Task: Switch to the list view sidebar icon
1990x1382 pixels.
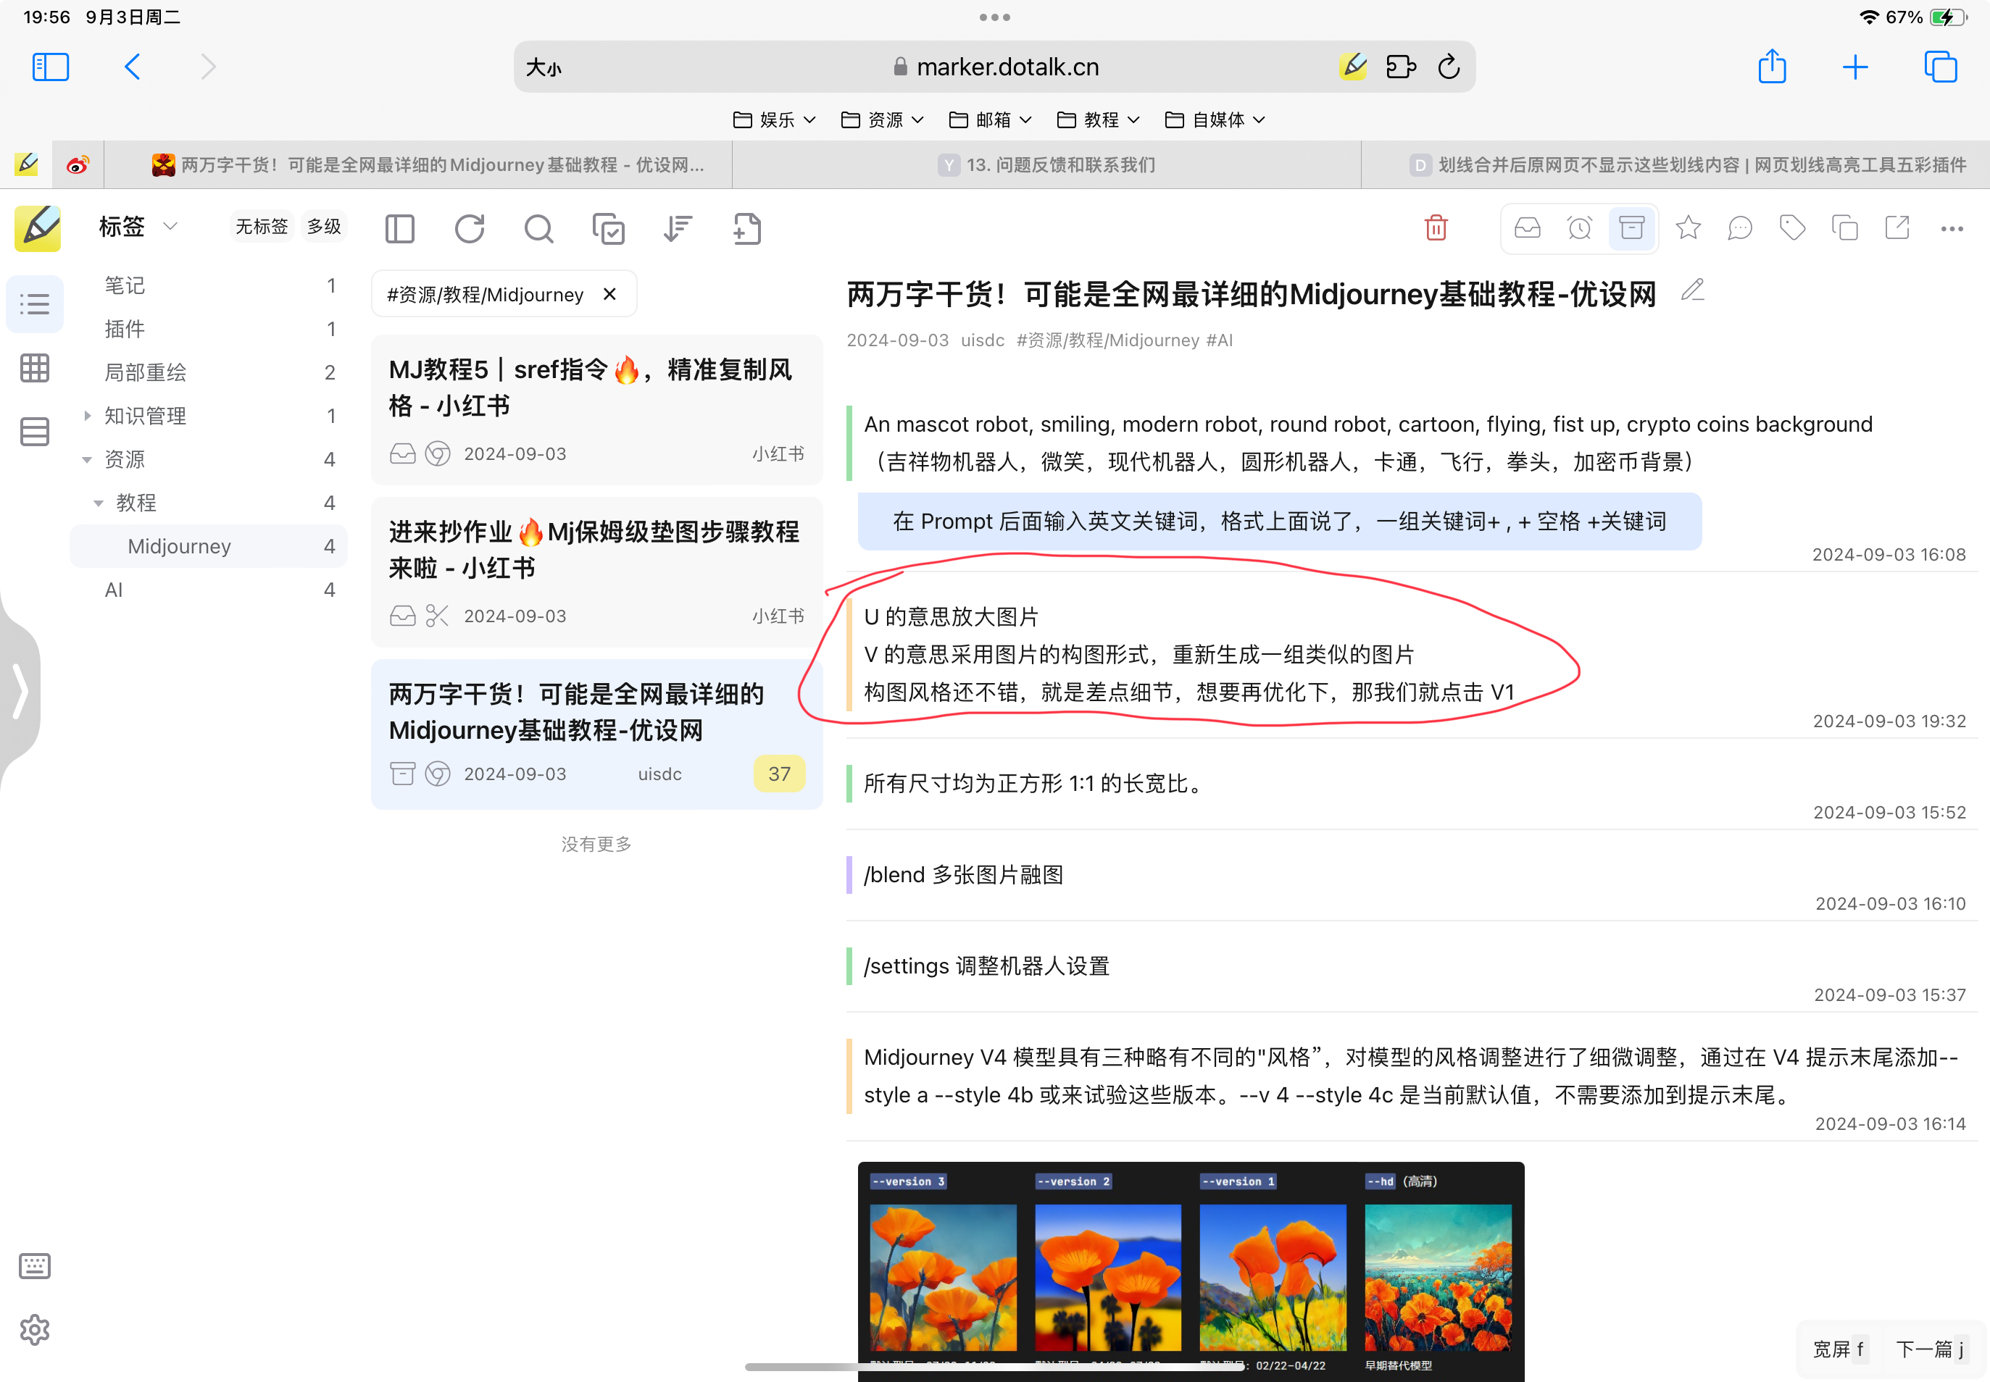Action: [35, 304]
